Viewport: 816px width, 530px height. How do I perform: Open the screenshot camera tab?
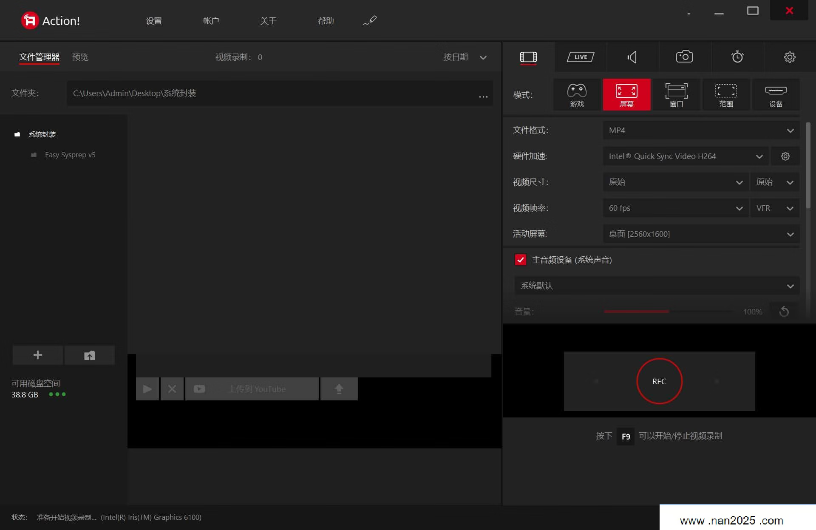click(x=685, y=57)
